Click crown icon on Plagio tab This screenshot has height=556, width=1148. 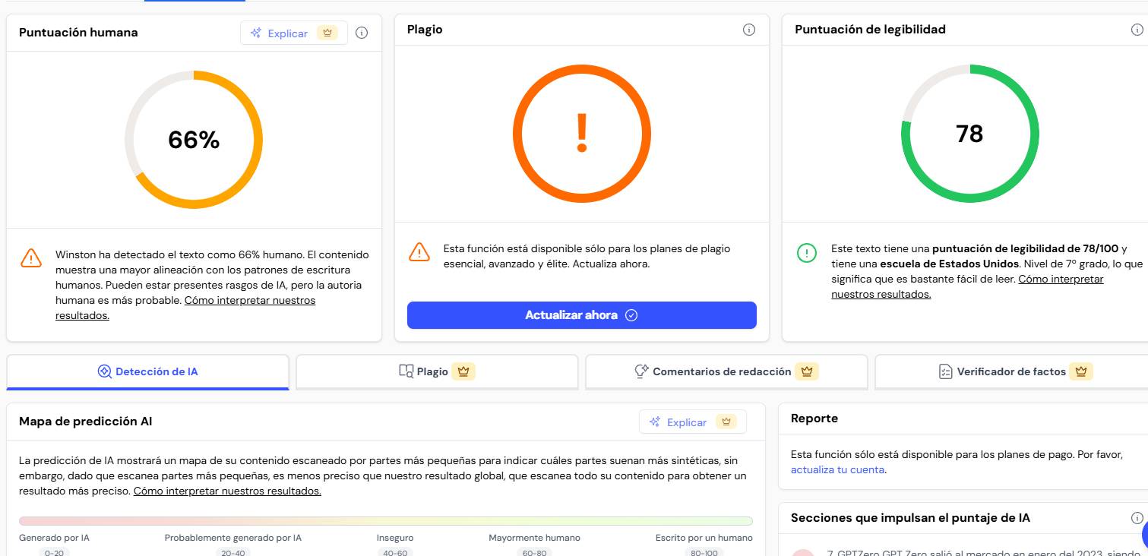pyautogui.click(x=463, y=371)
